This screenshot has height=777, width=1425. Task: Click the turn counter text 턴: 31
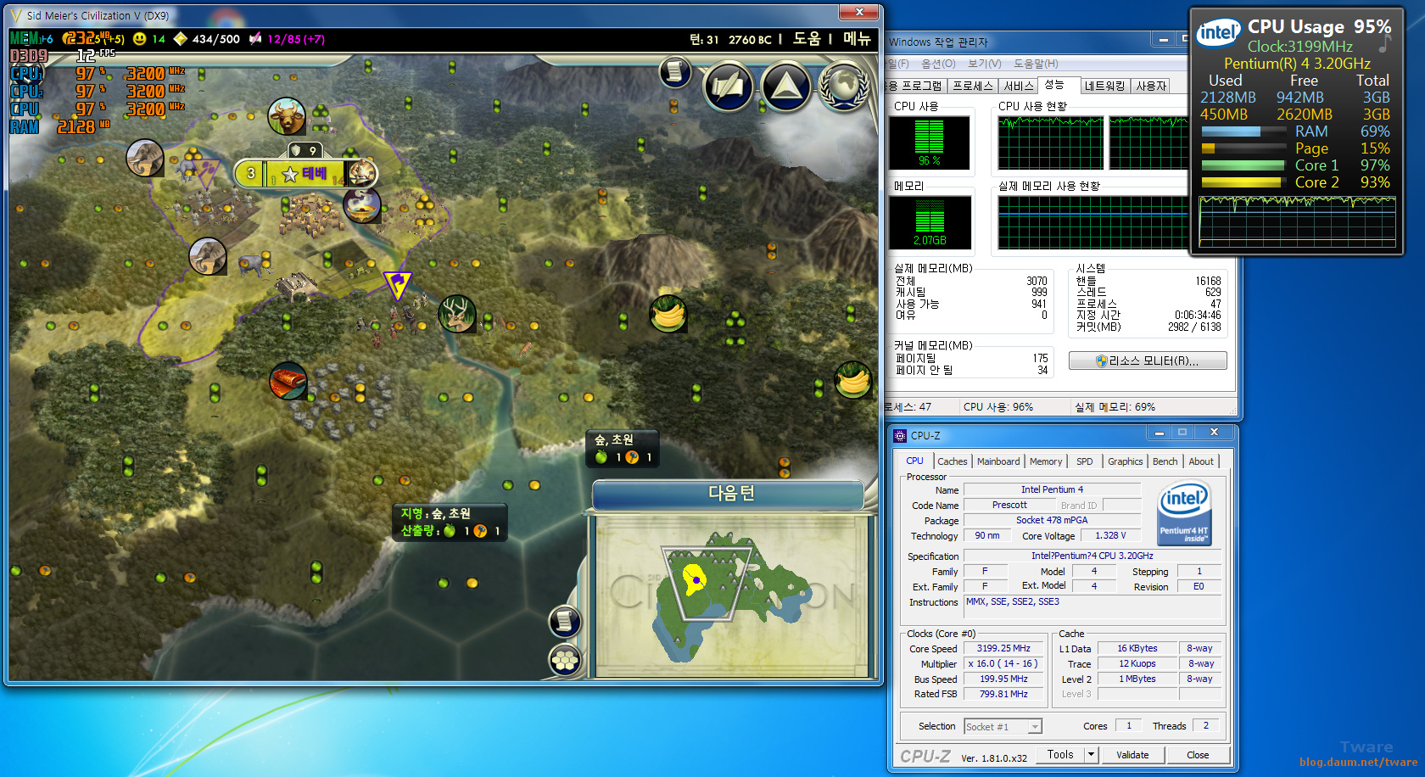click(704, 39)
